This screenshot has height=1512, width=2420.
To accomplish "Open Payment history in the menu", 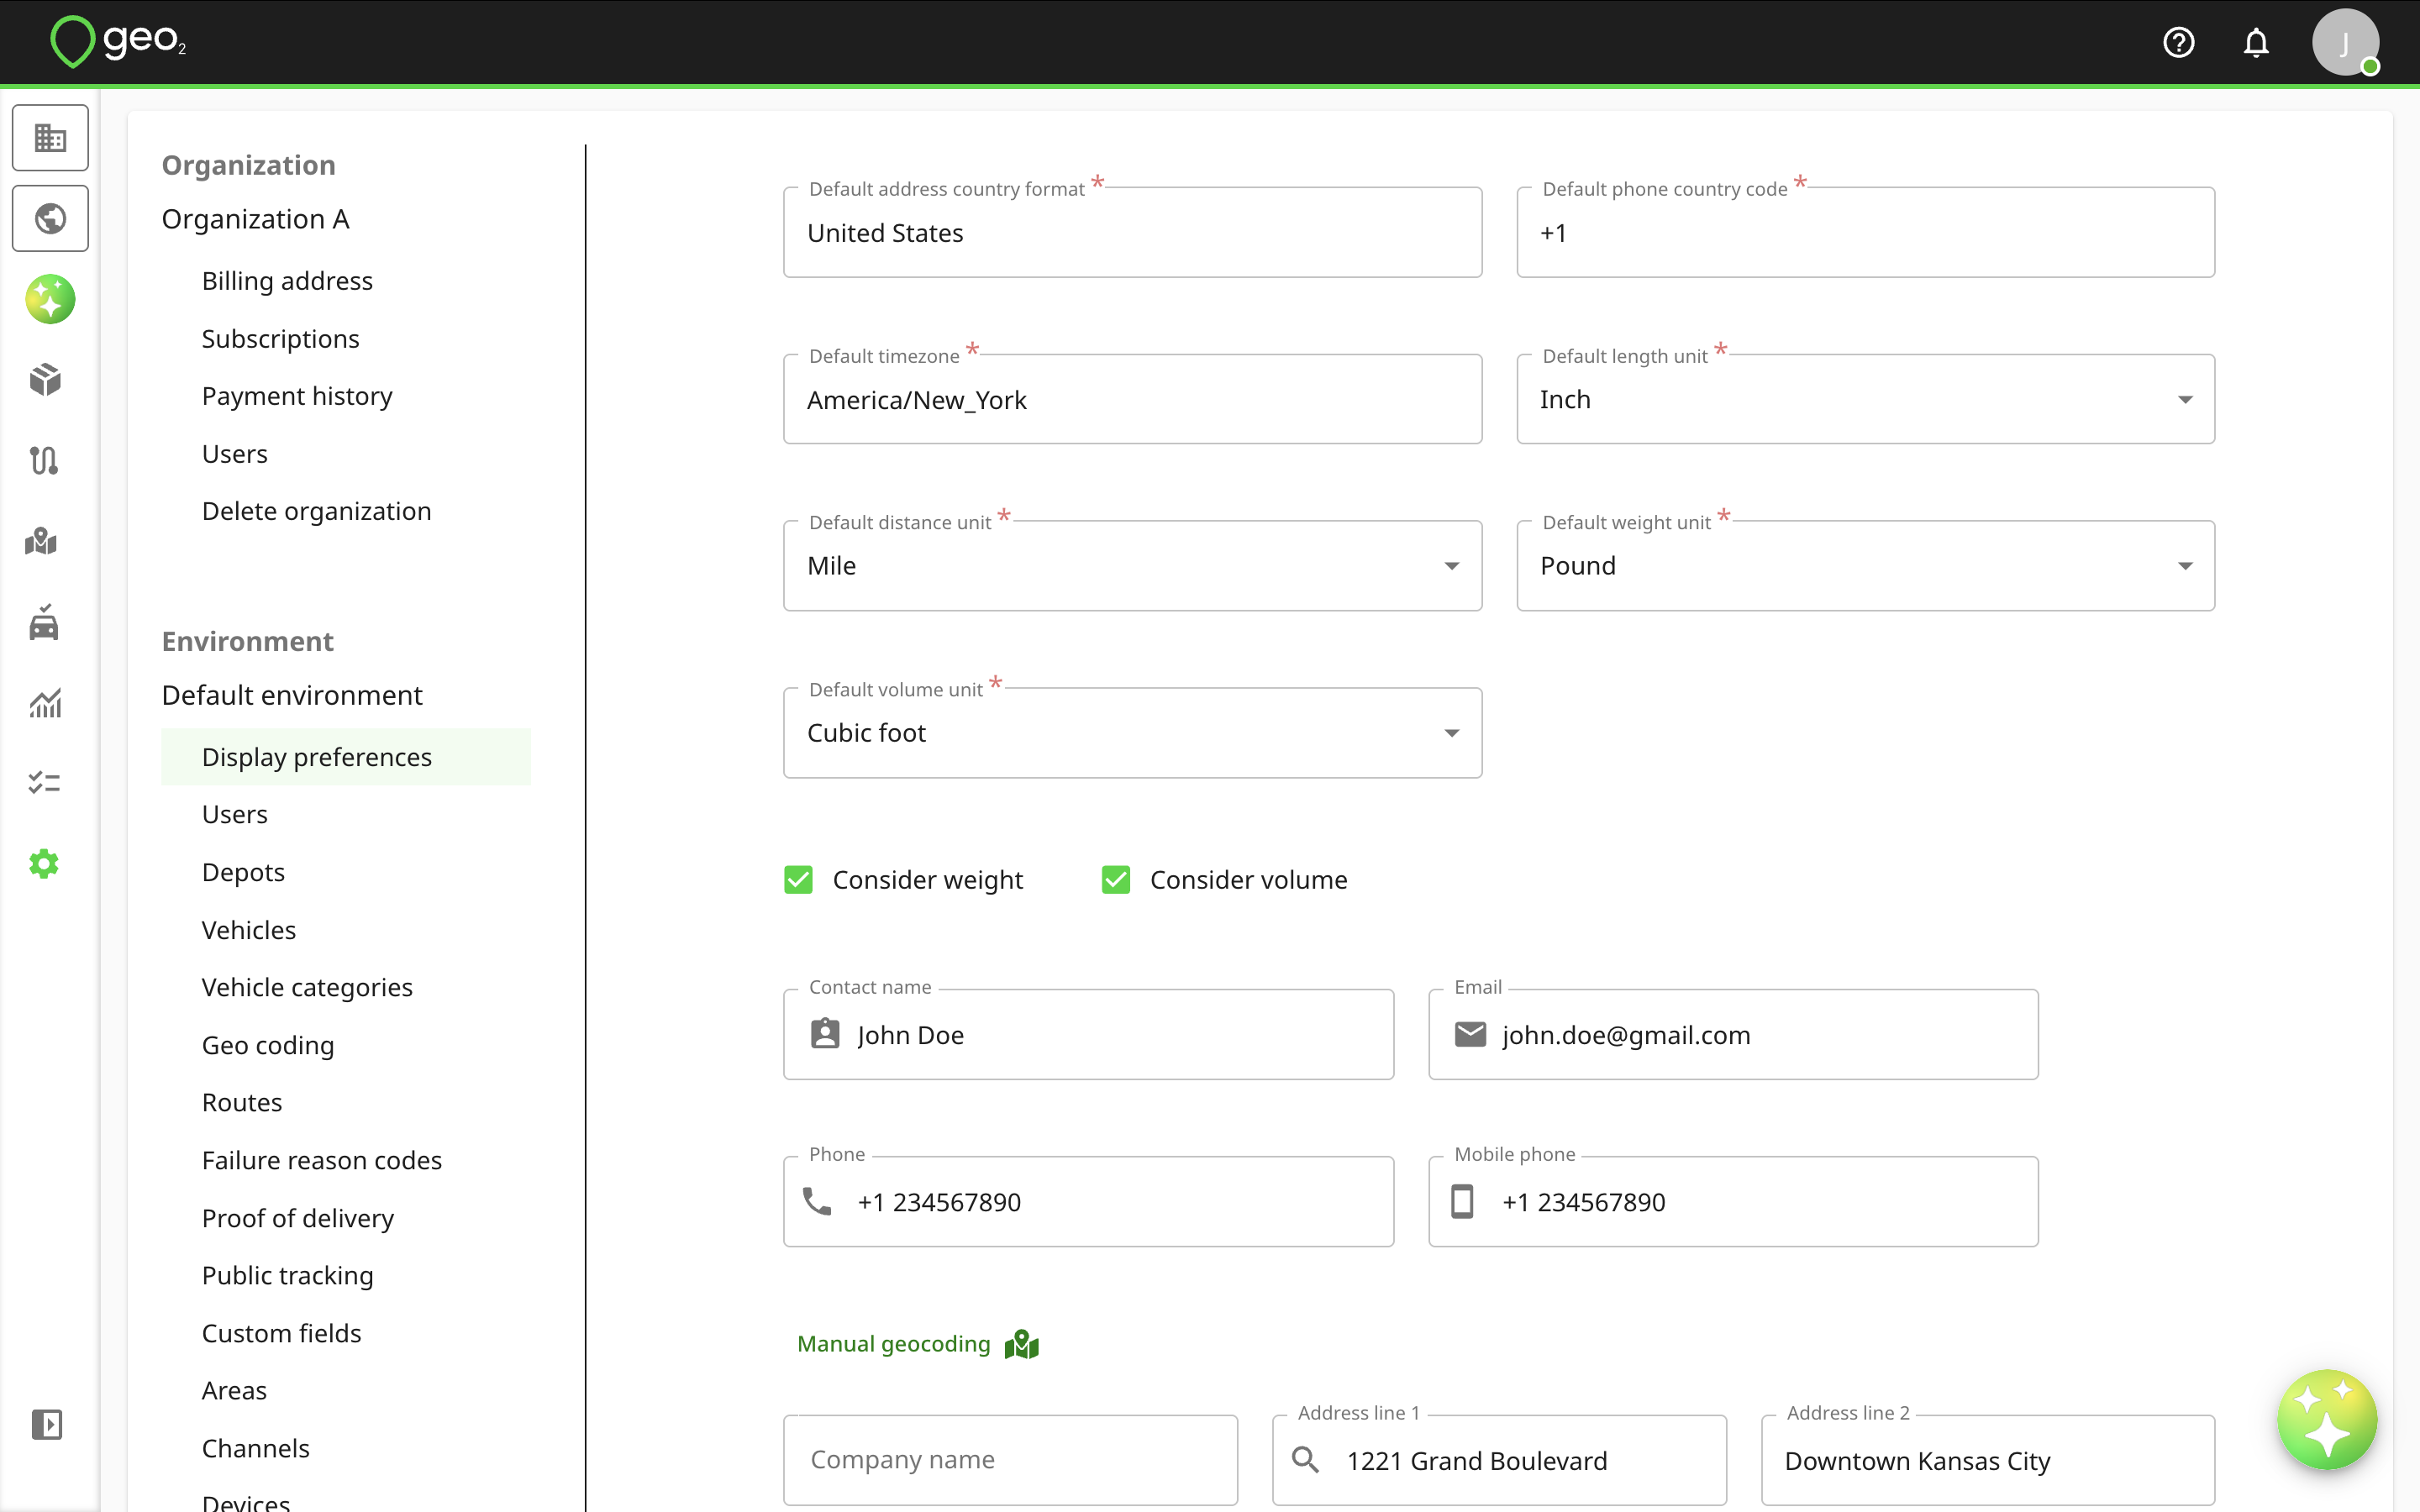I will pos(297,396).
